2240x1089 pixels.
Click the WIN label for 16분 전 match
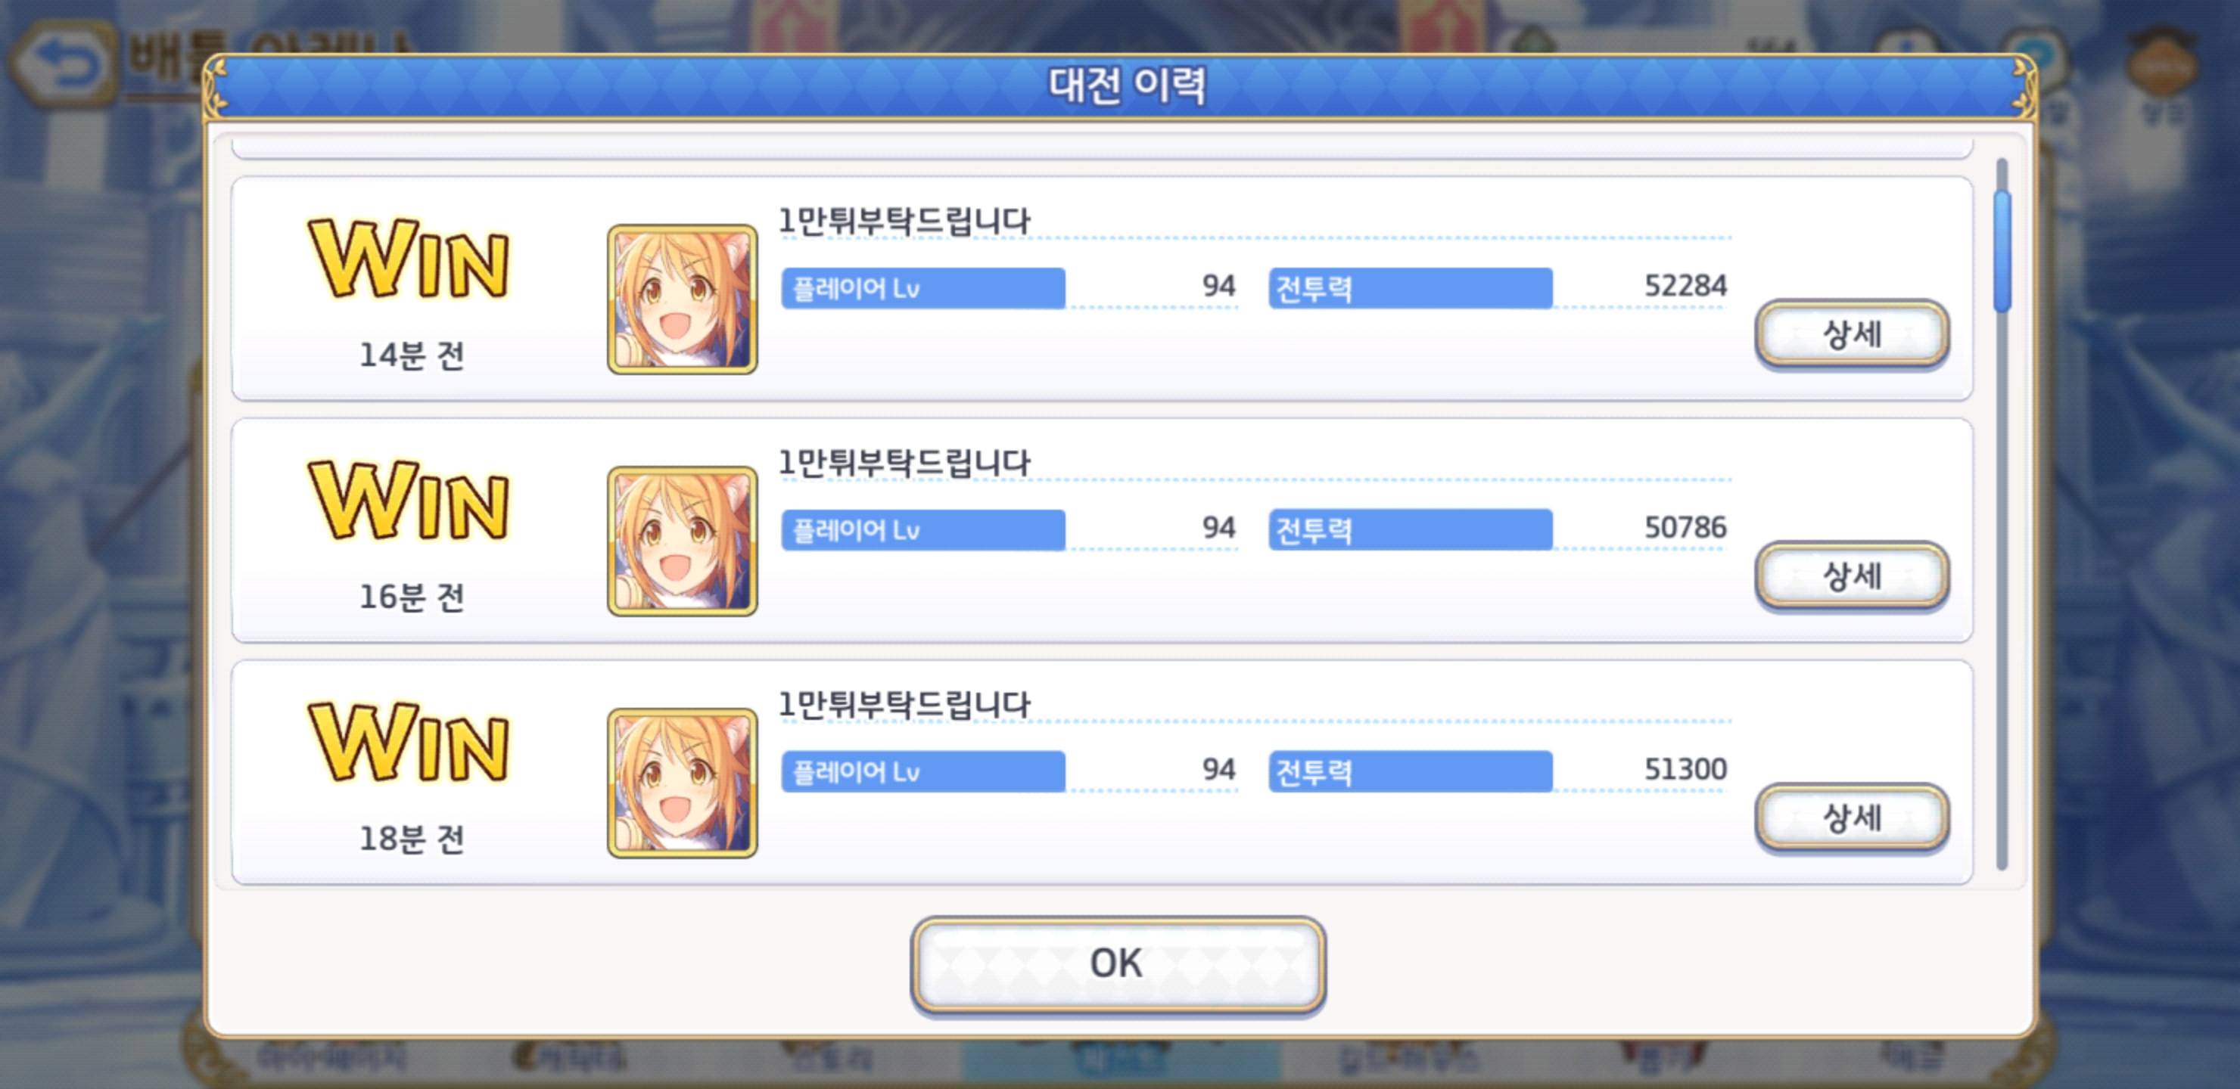pos(409,500)
